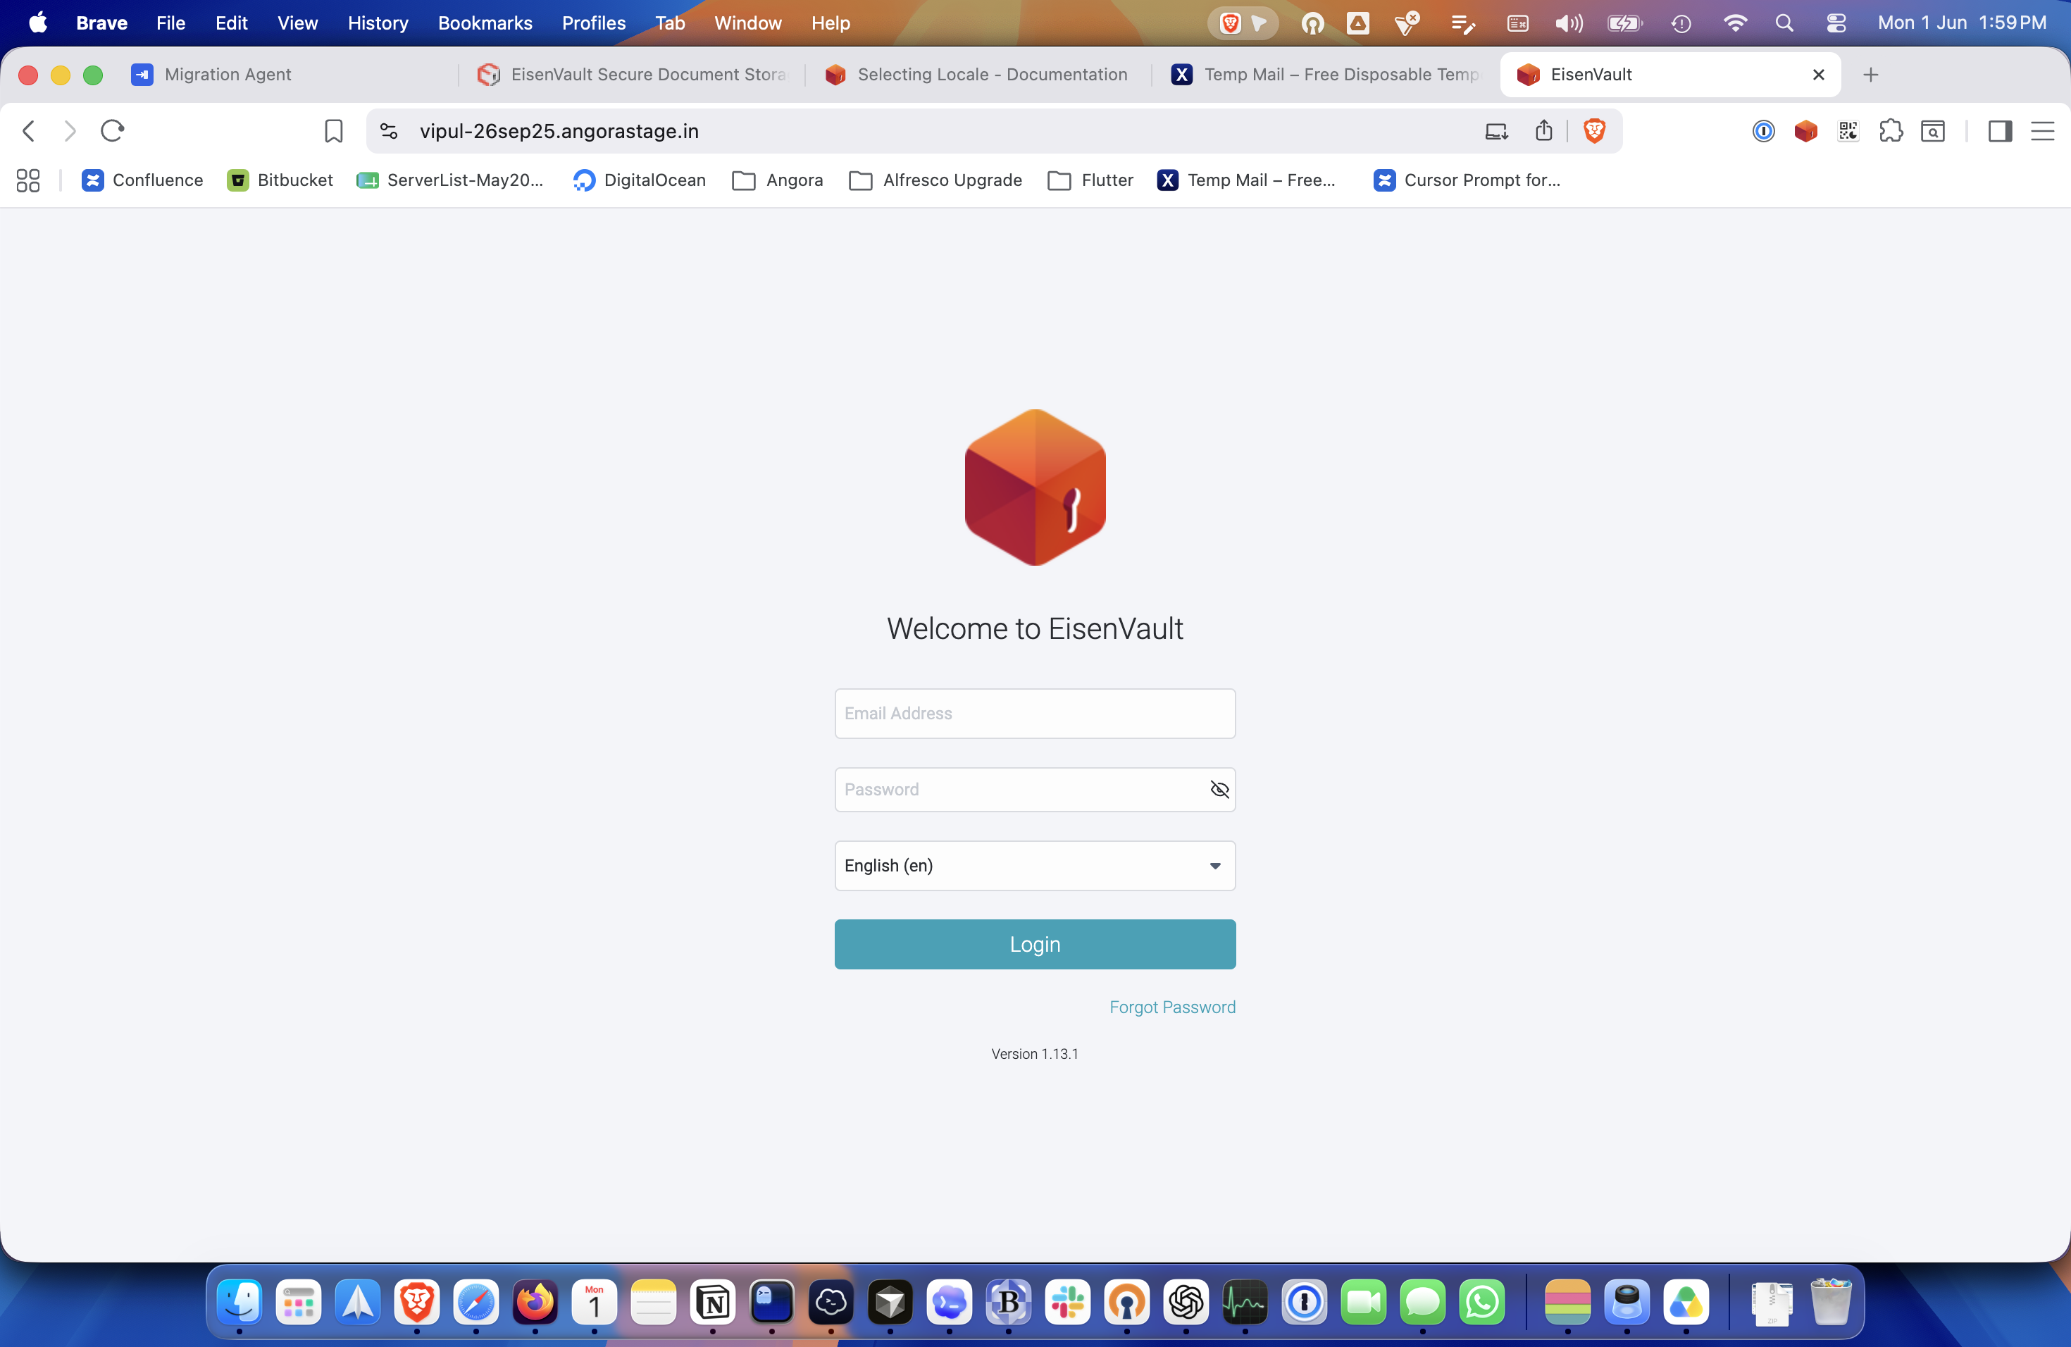Open ServerList-May20 bookmark
This screenshot has width=2071, height=1347.
(450, 180)
